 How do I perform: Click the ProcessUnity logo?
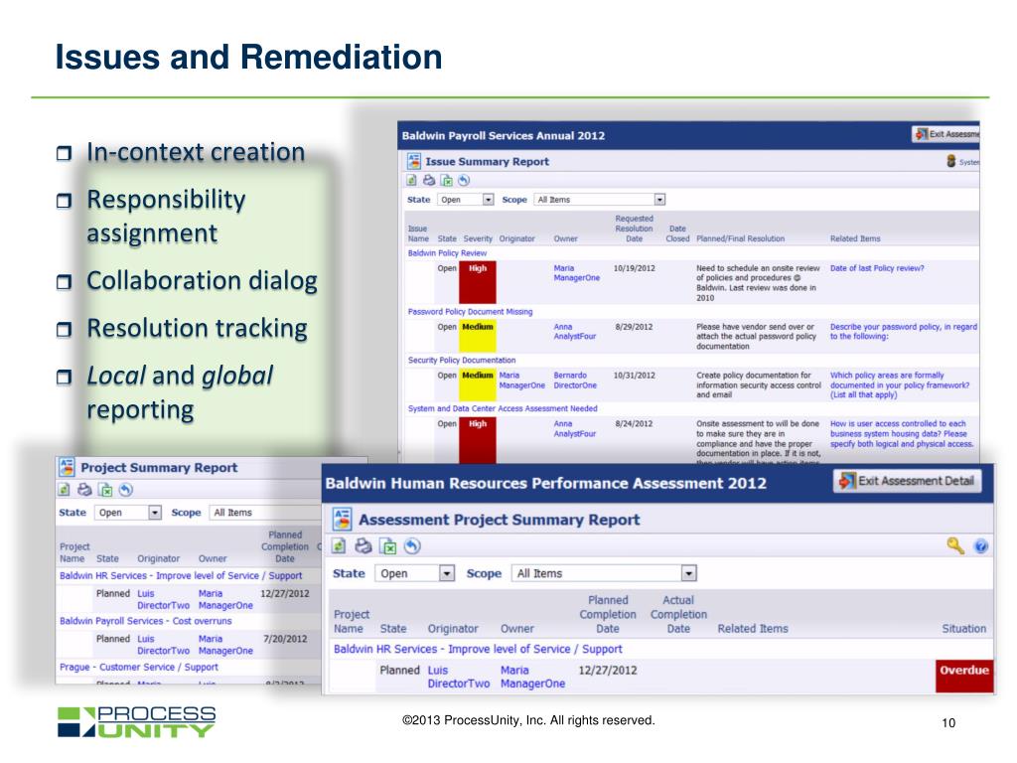click(136, 721)
